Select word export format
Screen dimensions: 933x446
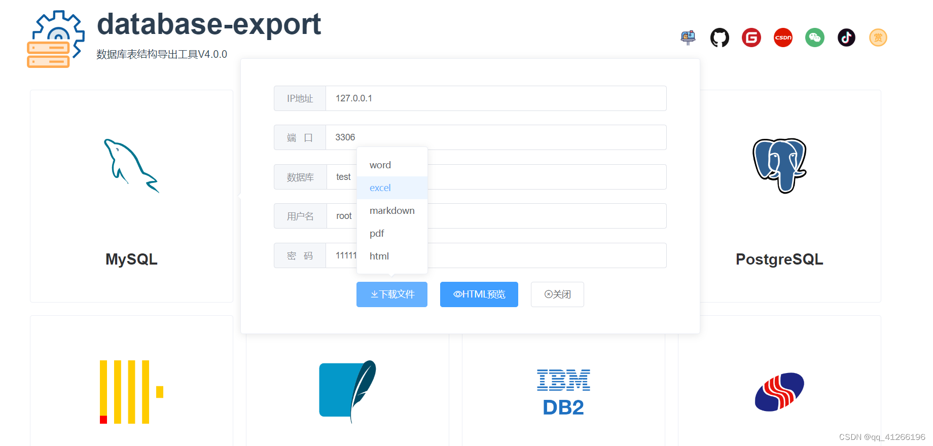(x=392, y=165)
